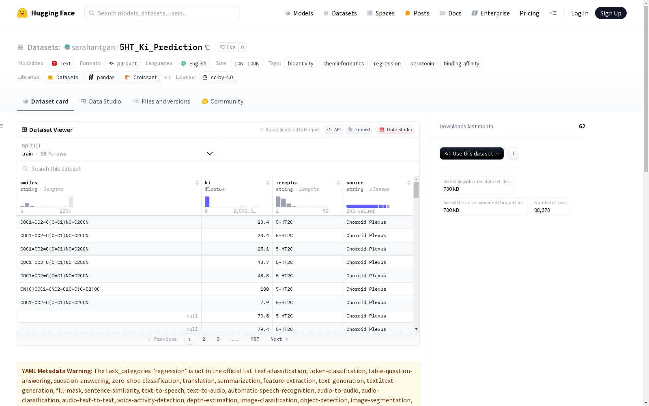
Task: Click the binding-affinity tag
Action: [x=462, y=63]
